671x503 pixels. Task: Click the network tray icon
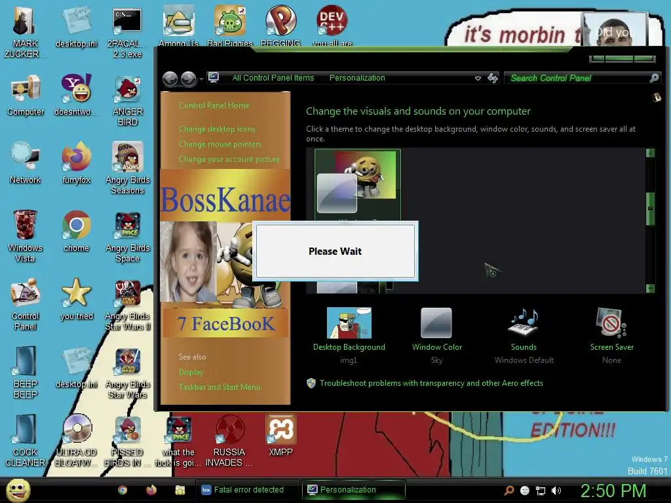point(541,491)
